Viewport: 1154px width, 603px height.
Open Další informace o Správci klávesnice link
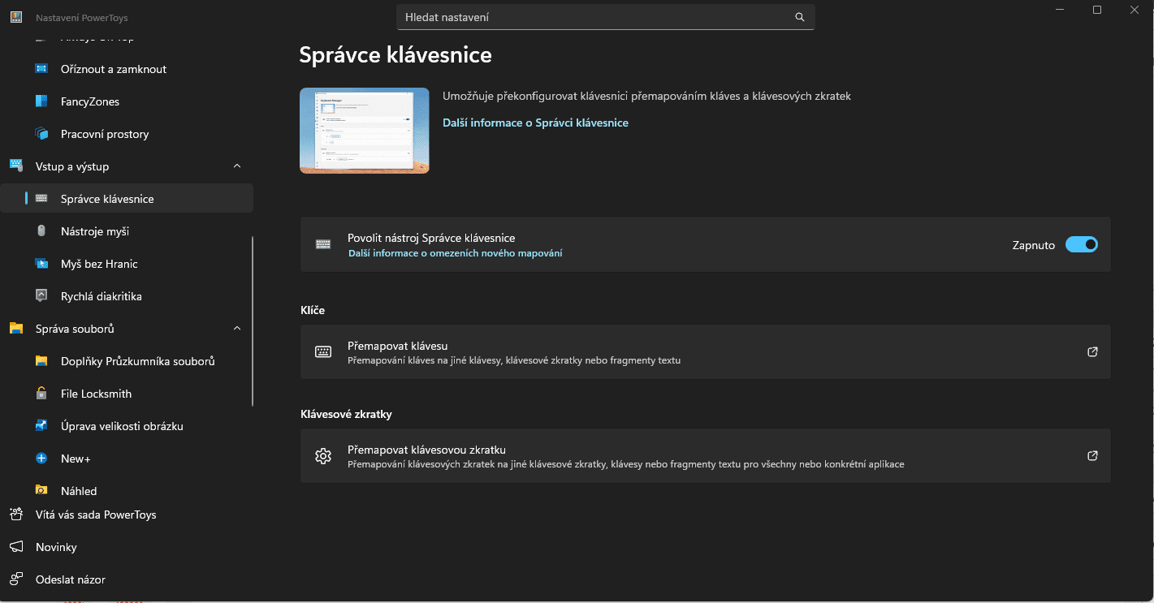point(535,123)
